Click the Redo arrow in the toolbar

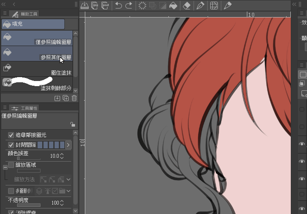click(129, 6)
